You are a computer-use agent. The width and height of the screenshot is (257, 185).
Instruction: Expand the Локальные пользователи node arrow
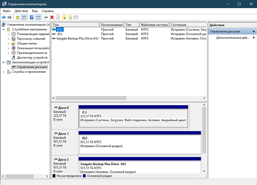pos(9,48)
